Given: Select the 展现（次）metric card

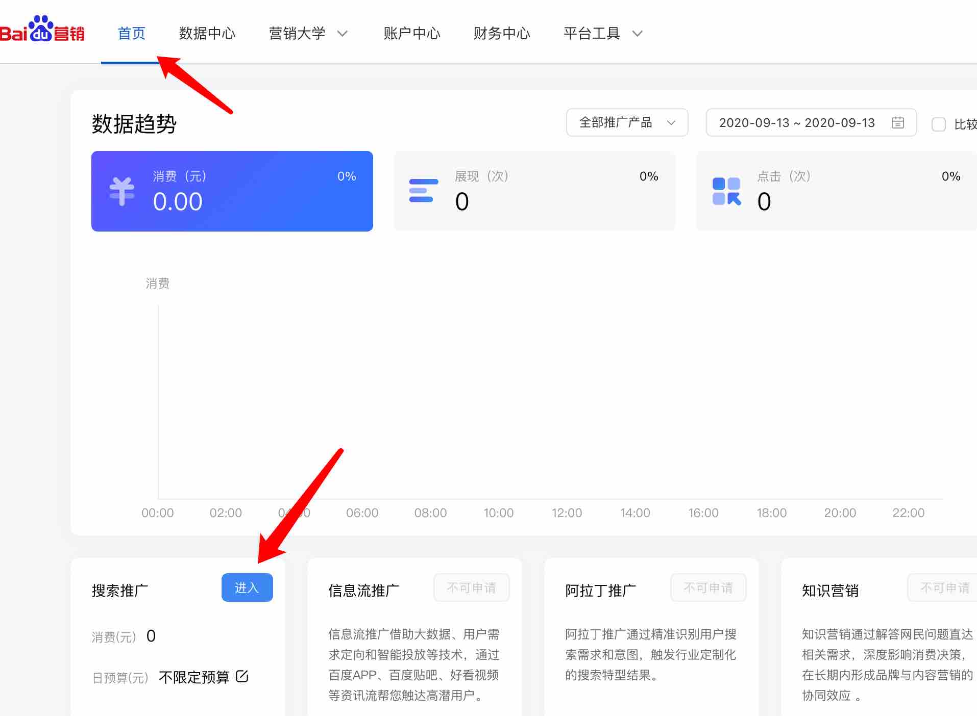Looking at the screenshot, I should coord(534,191).
